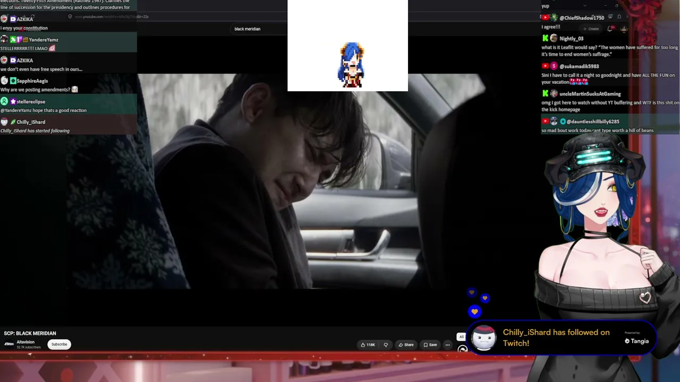Click the Tangia logo in the alert
Viewport: 680px width, 382px height.
(636, 341)
